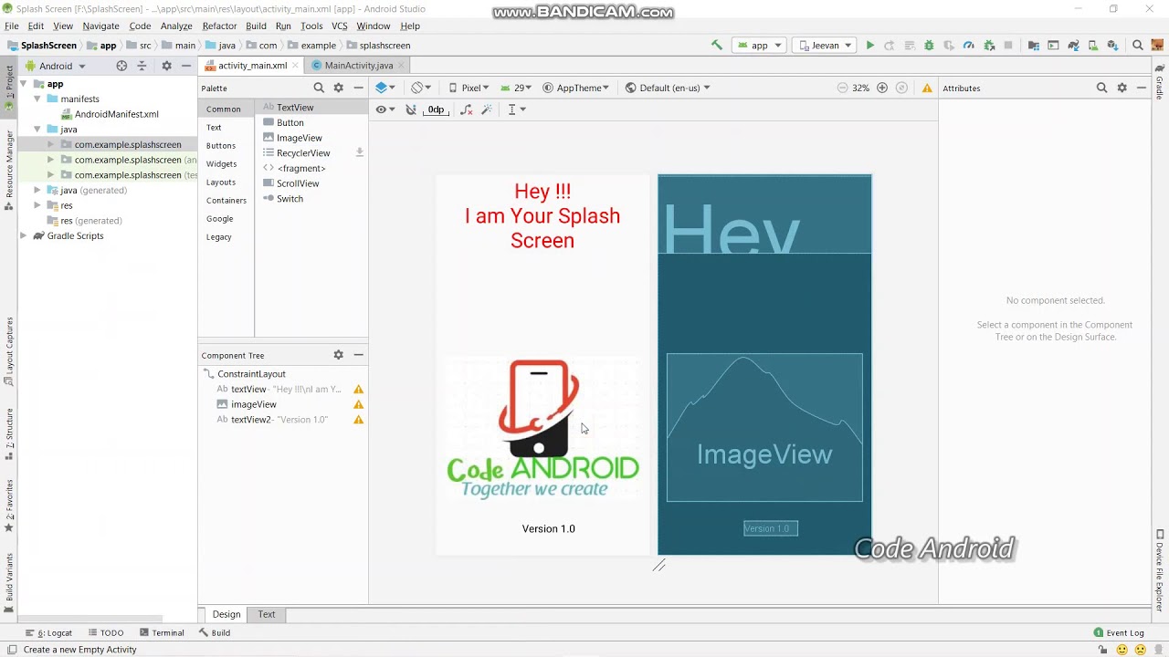Open Default (en-us) locale dropdown
Image resolution: width=1169 pixels, height=657 pixels.
[668, 88]
